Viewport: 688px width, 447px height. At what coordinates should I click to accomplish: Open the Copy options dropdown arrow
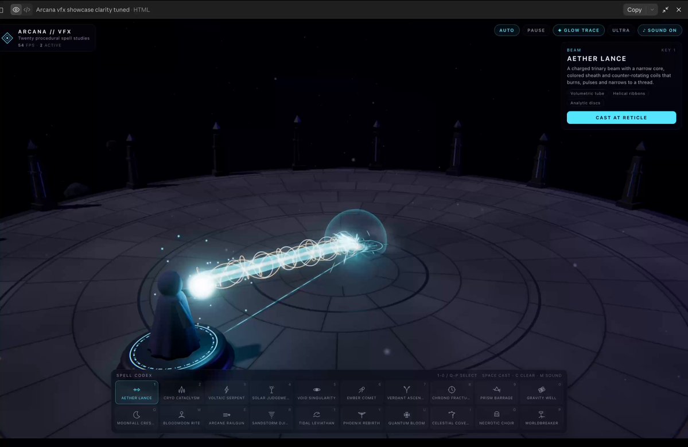(652, 10)
